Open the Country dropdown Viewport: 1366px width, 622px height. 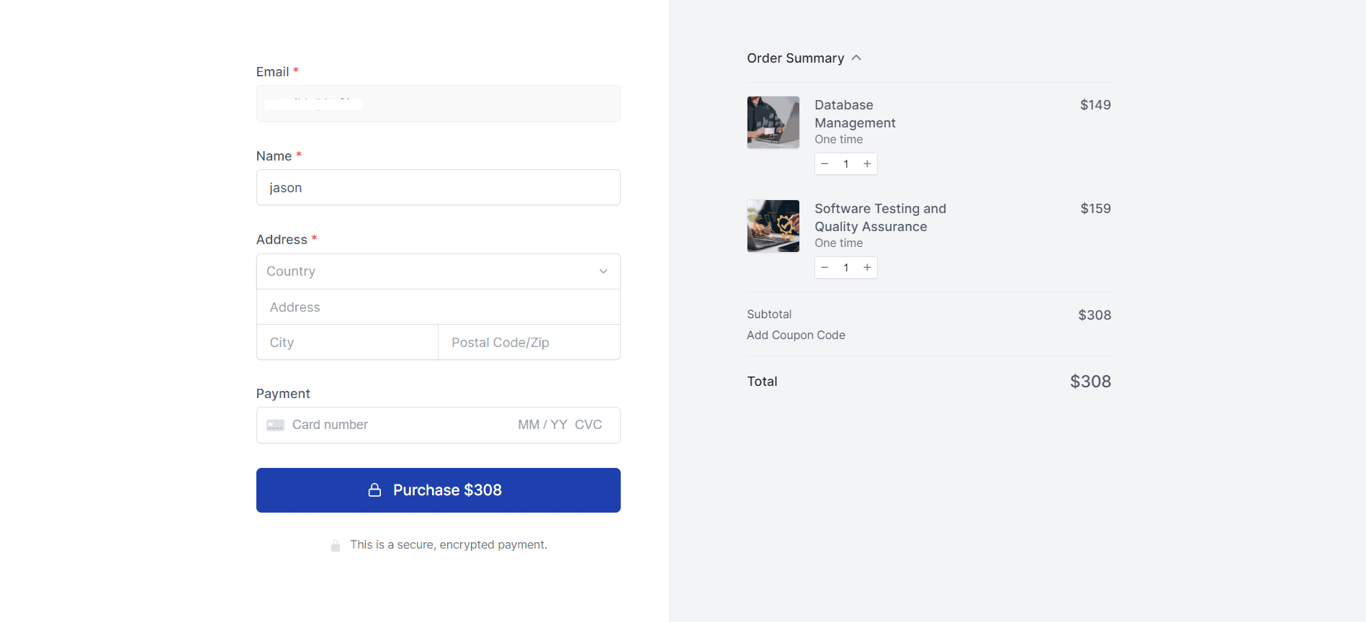tap(438, 271)
